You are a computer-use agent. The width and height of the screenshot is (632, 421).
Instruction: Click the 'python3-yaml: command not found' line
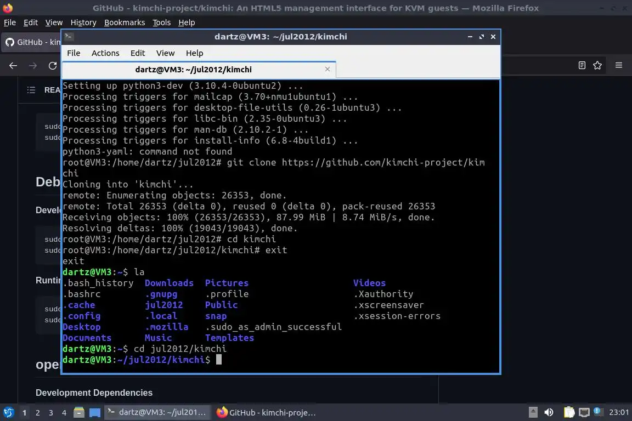click(x=147, y=151)
